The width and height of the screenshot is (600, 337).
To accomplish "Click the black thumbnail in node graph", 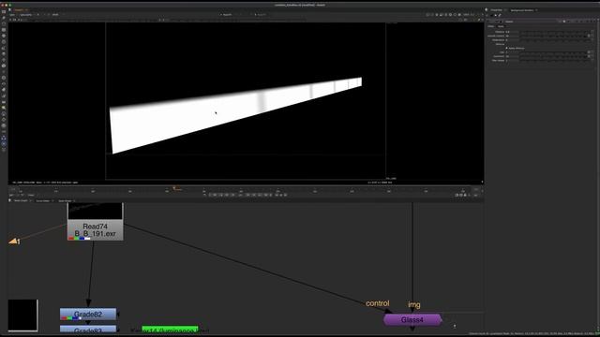I will pyautogui.click(x=22, y=315).
